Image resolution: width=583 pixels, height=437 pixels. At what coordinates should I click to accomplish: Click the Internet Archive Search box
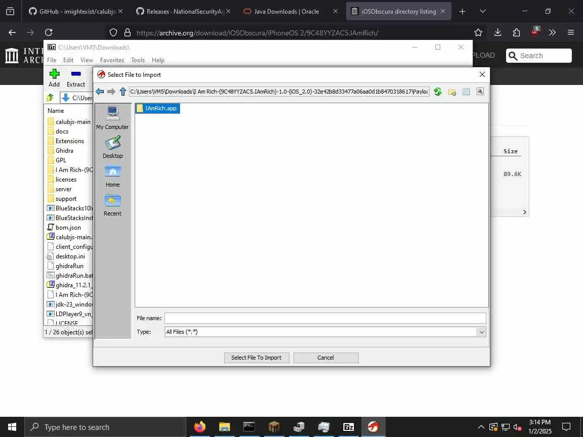pyautogui.click(x=539, y=56)
